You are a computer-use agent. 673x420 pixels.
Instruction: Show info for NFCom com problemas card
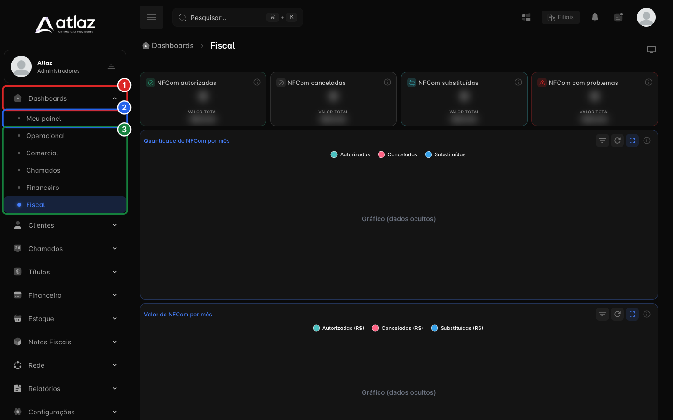coord(649,82)
